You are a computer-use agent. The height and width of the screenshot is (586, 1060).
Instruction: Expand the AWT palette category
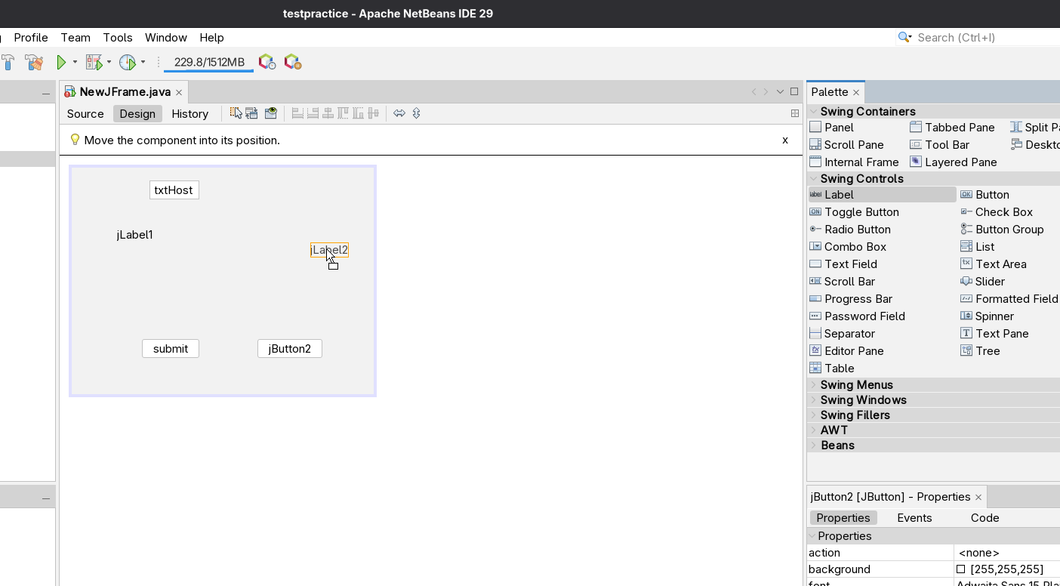coord(834,430)
